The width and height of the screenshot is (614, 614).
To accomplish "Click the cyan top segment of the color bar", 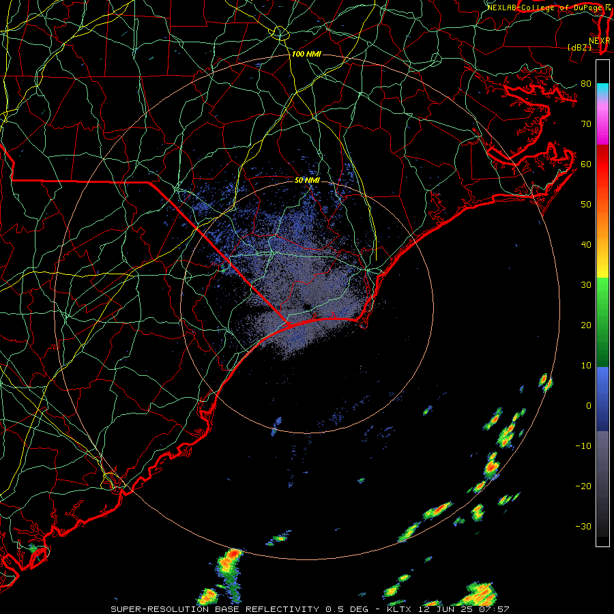I will [602, 89].
